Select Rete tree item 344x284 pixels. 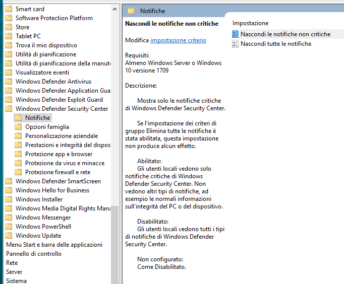[12, 263]
